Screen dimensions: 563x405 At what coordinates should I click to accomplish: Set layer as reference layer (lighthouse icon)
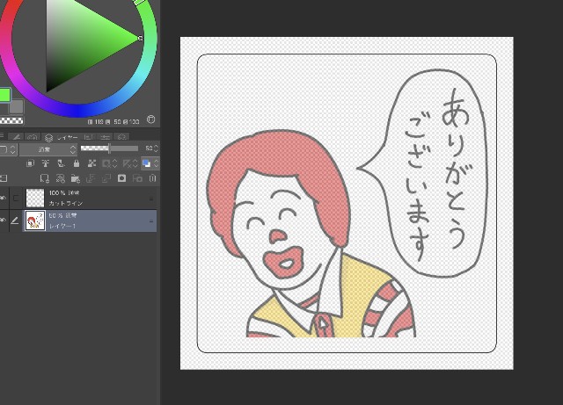pyautogui.click(x=45, y=163)
